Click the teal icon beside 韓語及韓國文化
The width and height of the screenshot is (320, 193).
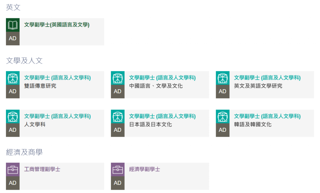pyautogui.click(x=223, y=116)
